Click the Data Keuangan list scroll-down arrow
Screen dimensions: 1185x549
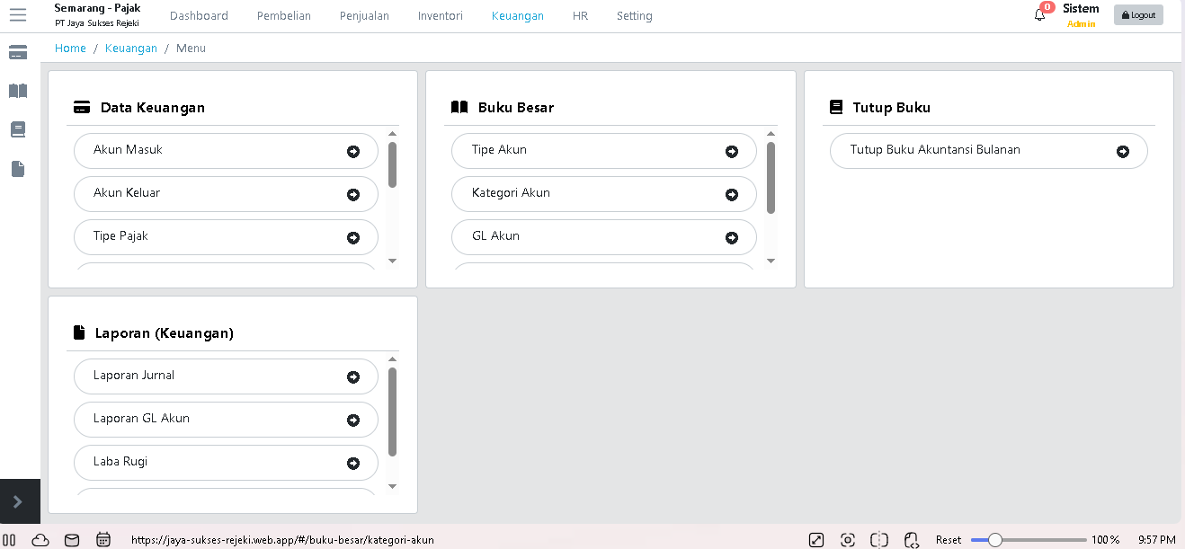pos(392,261)
